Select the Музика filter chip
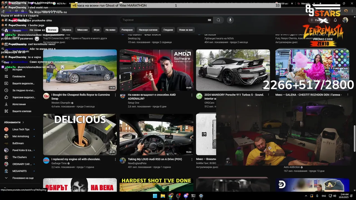Image resolution: width=356 pixels, height=200 pixels. pos(67,30)
